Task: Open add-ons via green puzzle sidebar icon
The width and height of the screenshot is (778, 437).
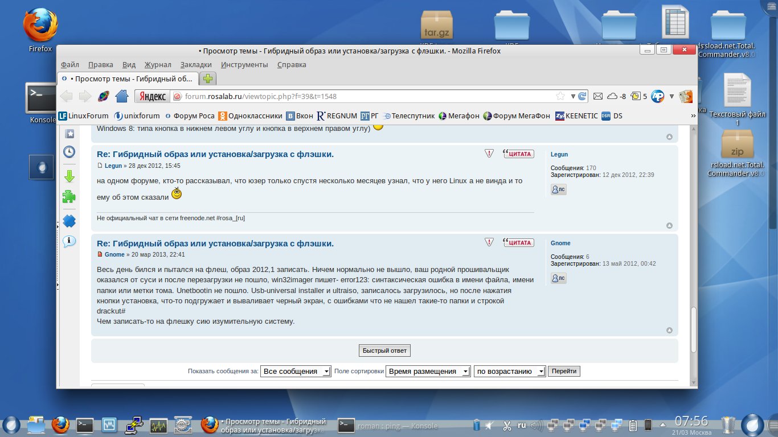Action: pos(69,197)
